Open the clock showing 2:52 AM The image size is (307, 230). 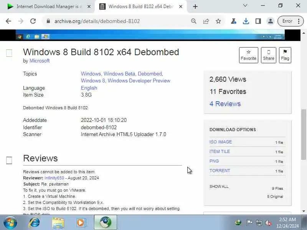[287, 222]
